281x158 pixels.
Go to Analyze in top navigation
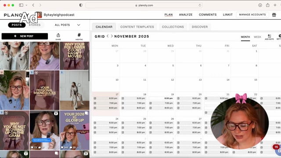(186, 14)
